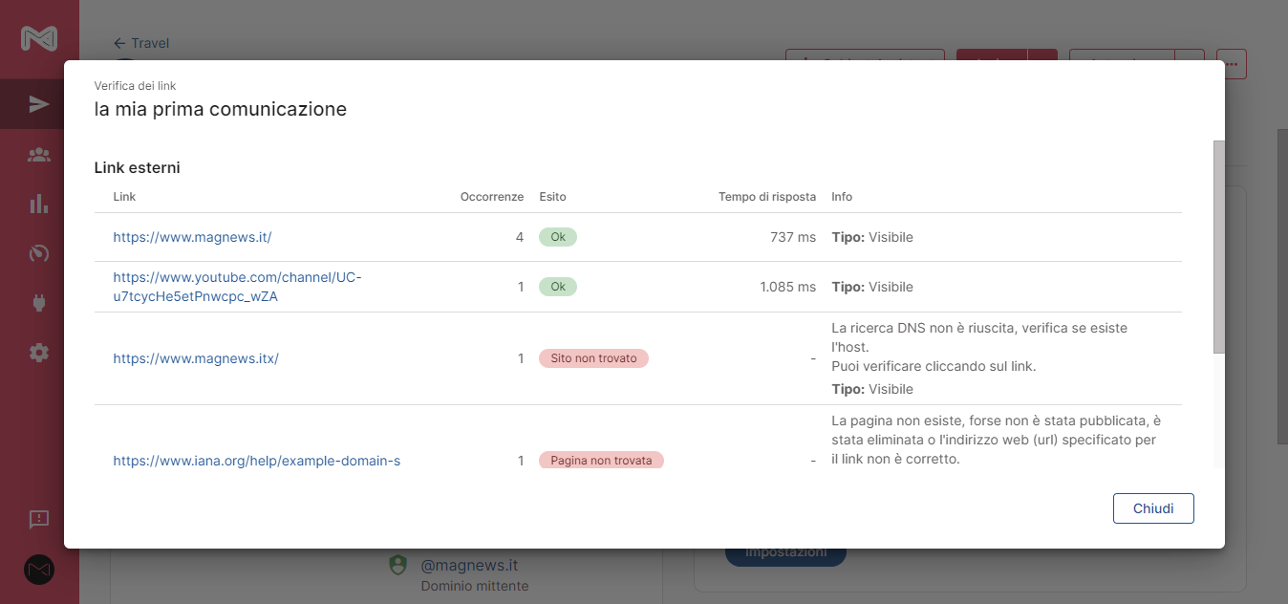Open the feedback message icon in sidebar
The width and height of the screenshot is (1288, 604).
point(39,519)
